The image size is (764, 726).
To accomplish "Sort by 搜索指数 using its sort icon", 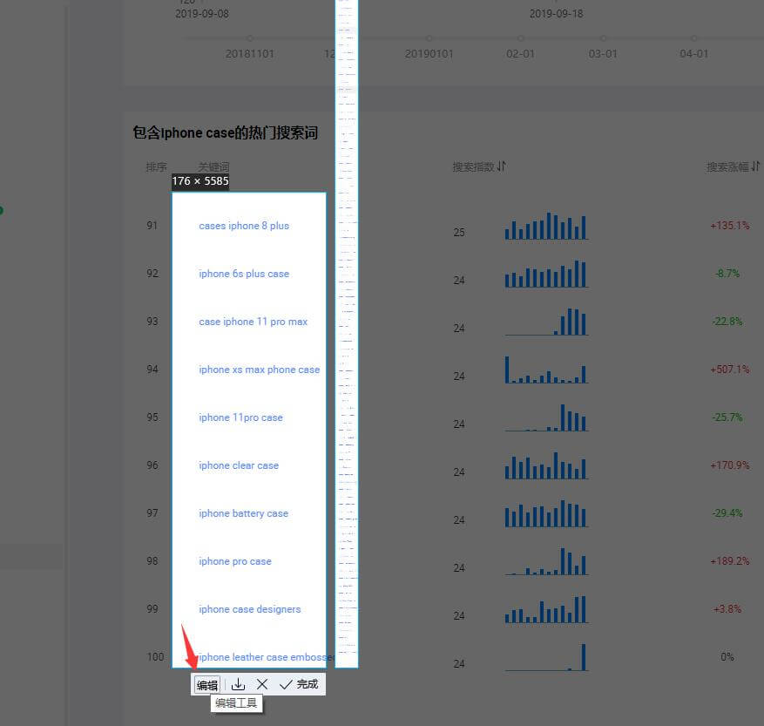I will [502, 166].
